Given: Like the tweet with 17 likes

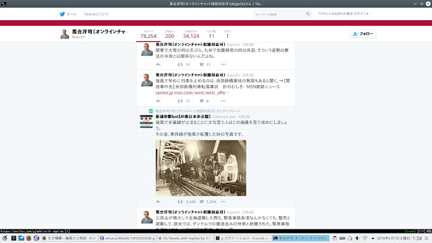Looking at the screenshot, I should [202, 65].
